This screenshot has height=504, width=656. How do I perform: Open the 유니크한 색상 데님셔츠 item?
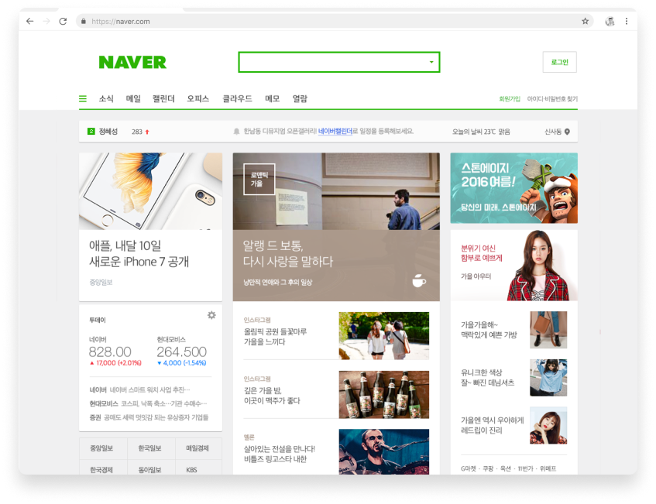[513, 377]
